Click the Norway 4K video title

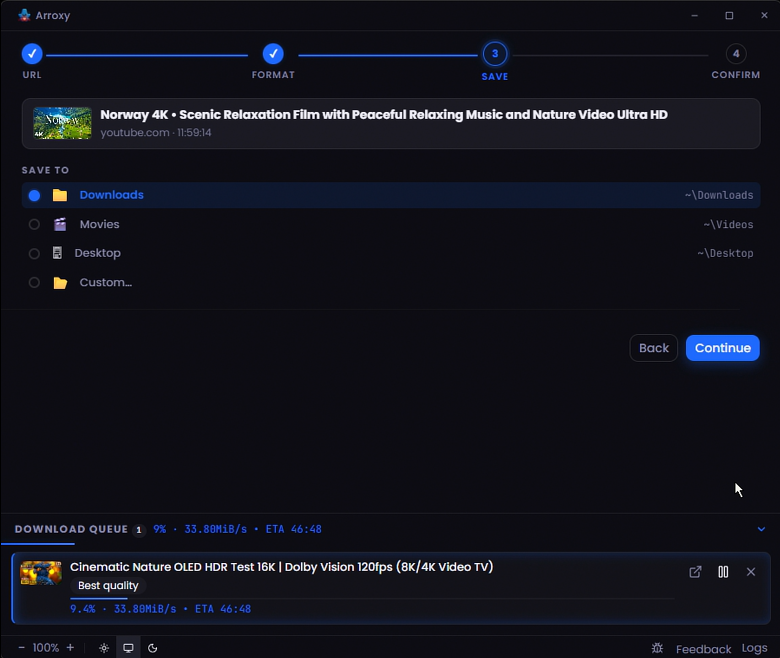[x=384, y=114]
